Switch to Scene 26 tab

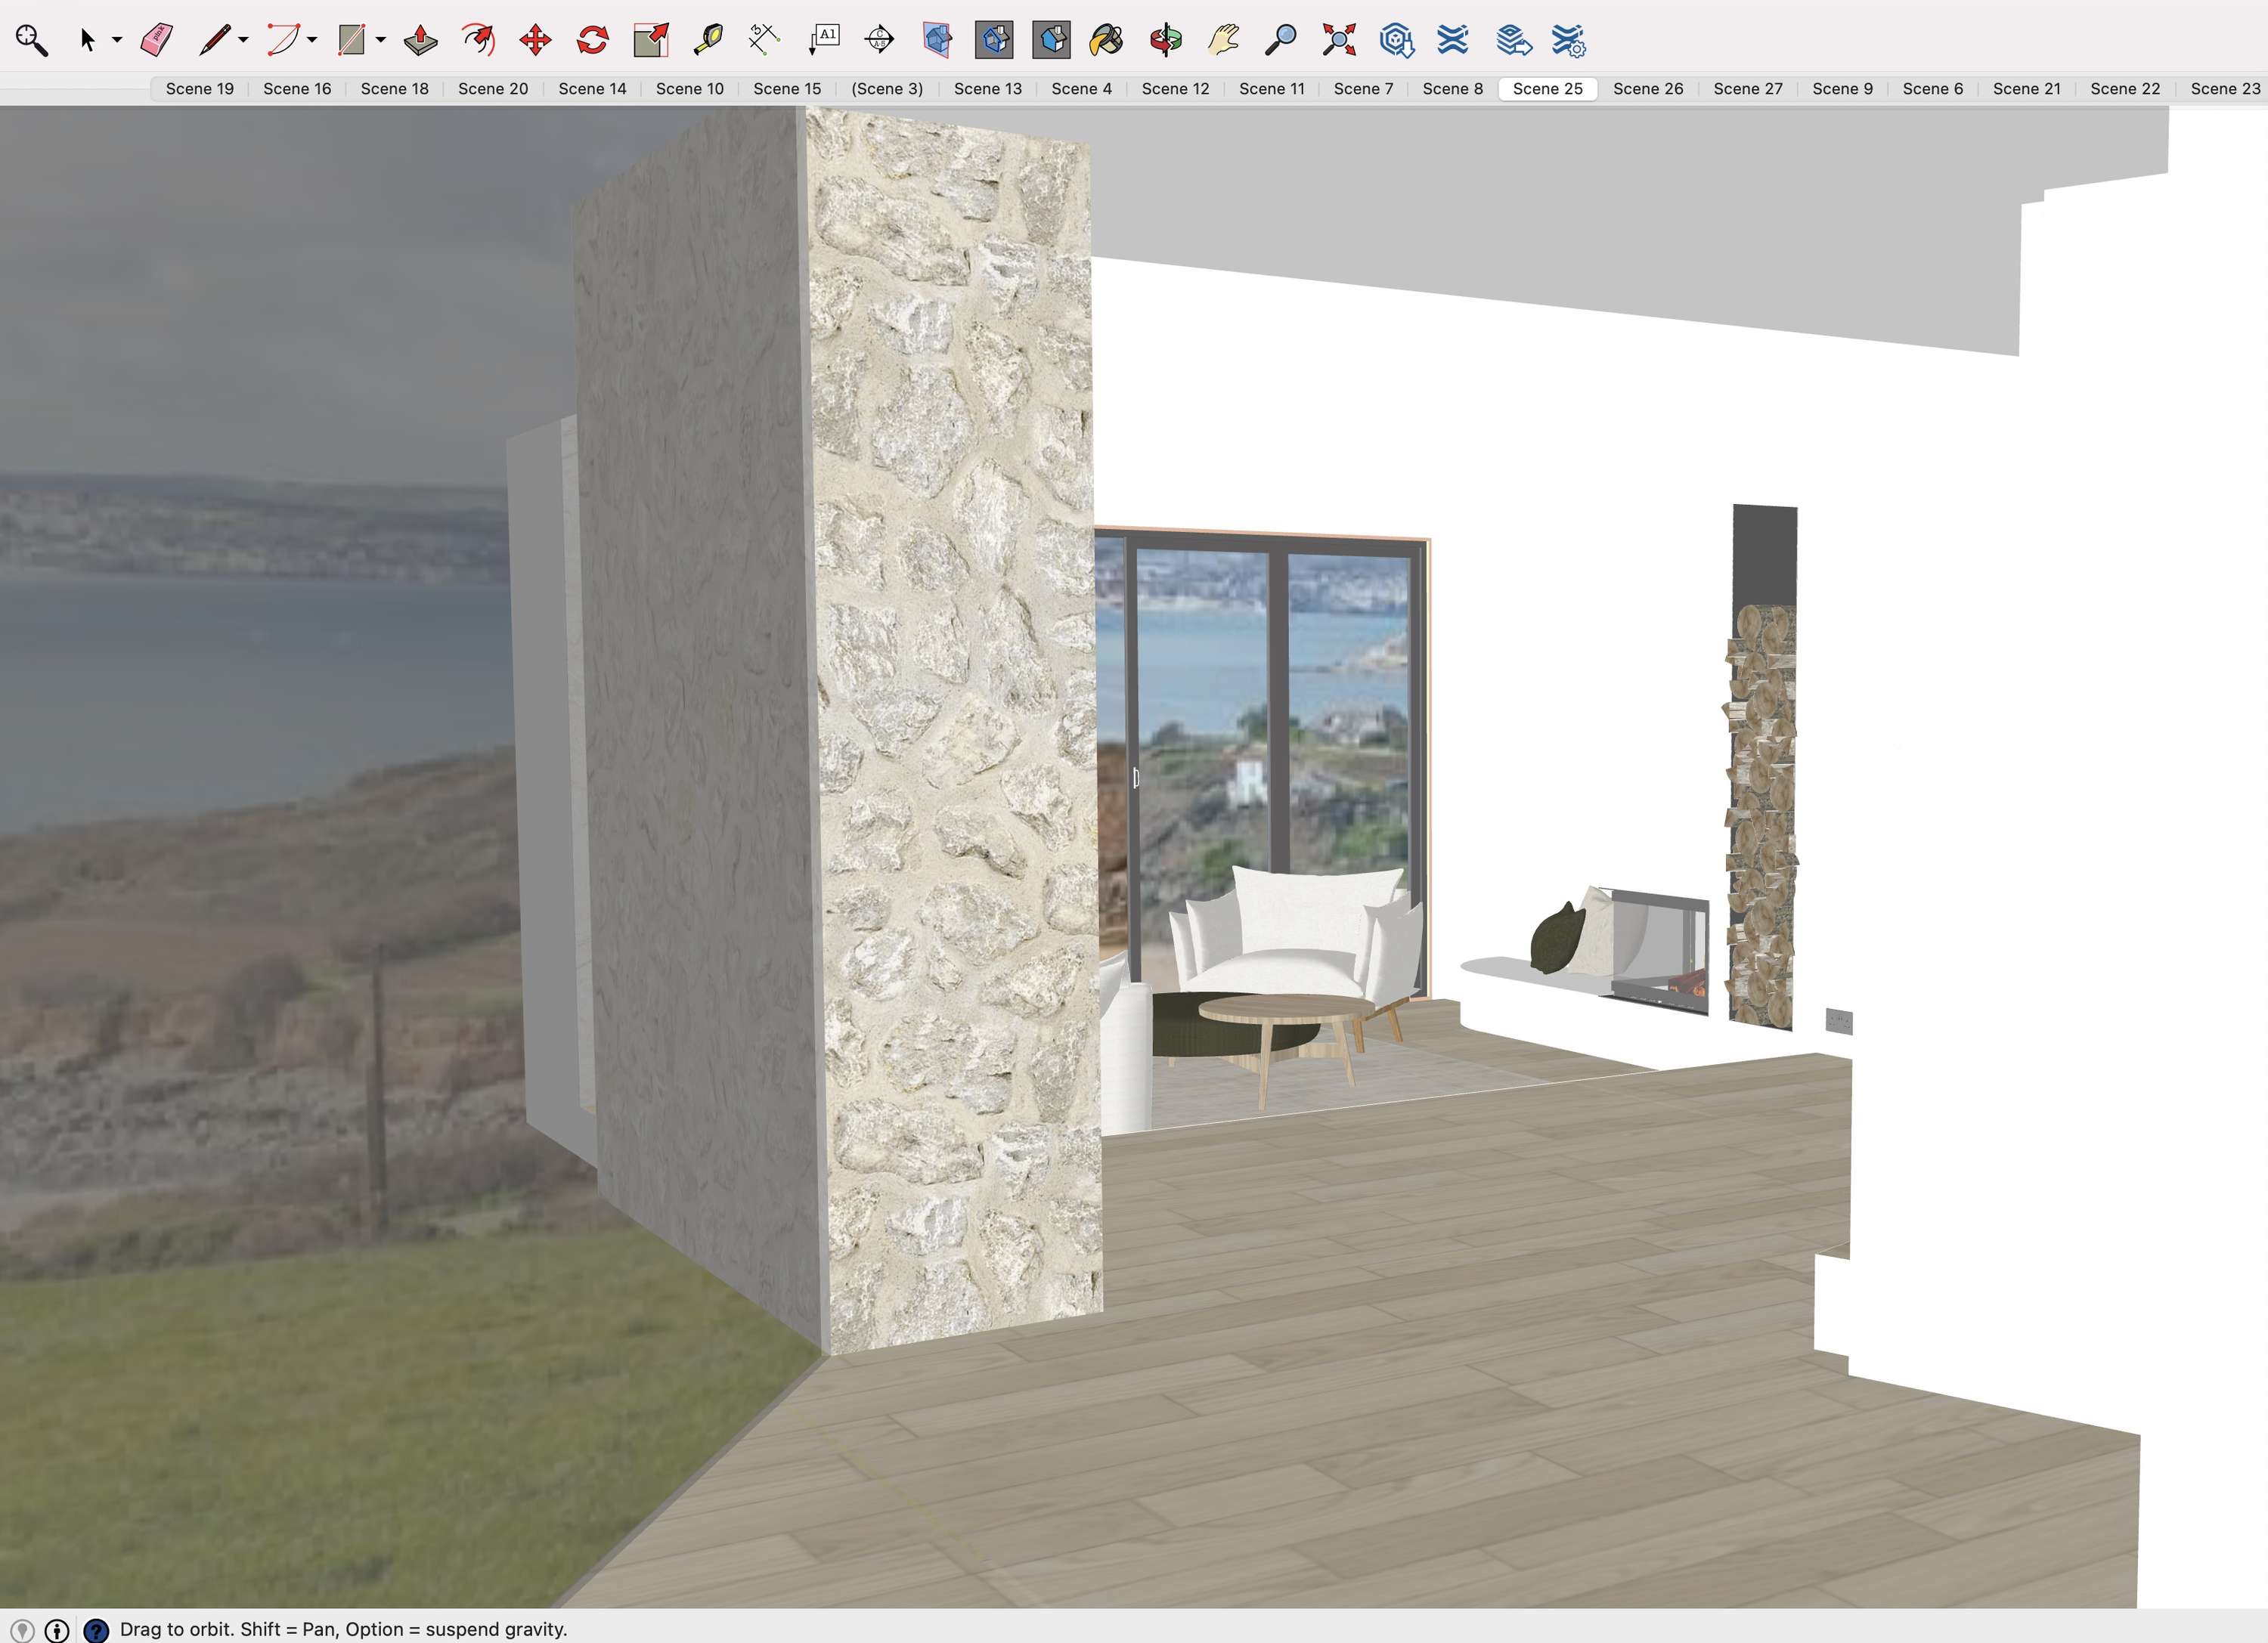tap(1648, 89)
